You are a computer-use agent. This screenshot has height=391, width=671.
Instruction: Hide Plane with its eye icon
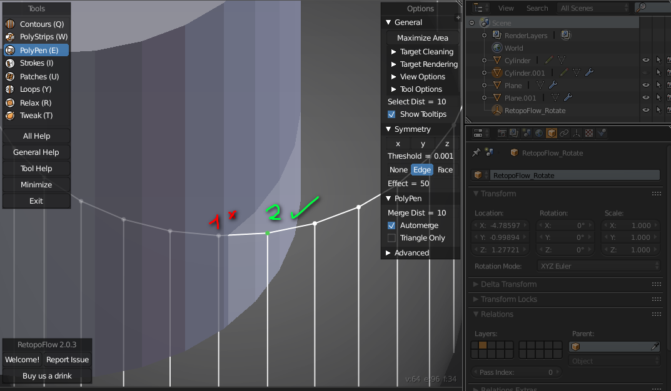646,85
